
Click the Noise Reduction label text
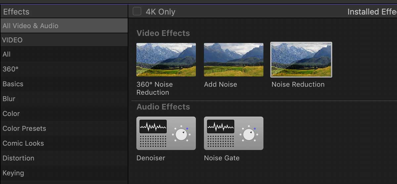(x=298, y=84)
